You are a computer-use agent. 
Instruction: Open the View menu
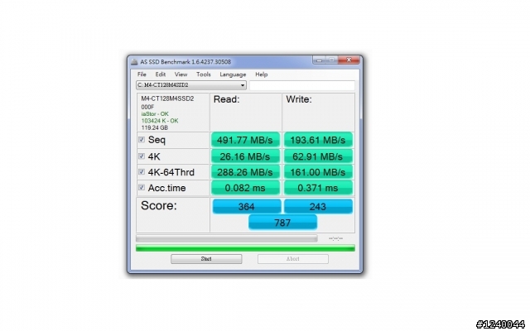click(x=181, y=74)
